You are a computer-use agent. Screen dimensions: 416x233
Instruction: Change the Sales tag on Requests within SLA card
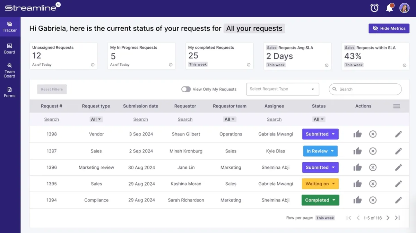[x=350, y=48]
